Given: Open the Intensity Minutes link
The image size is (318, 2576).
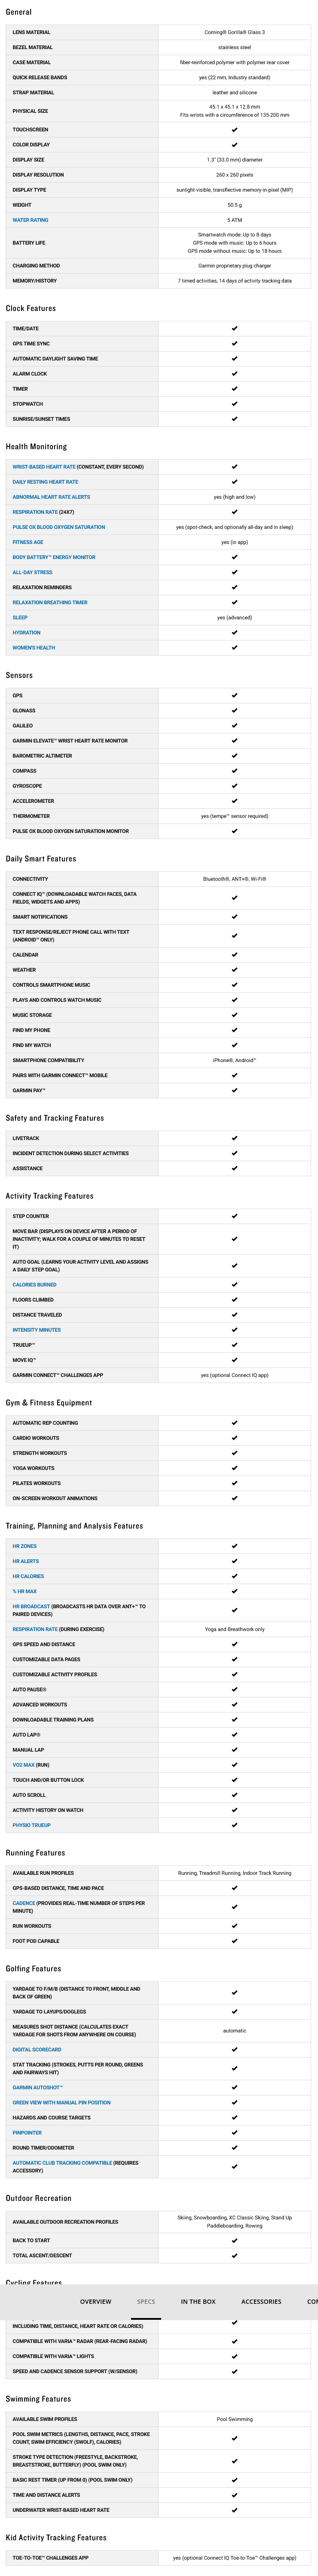Looking at the screenshot, I should (36, 1330).
